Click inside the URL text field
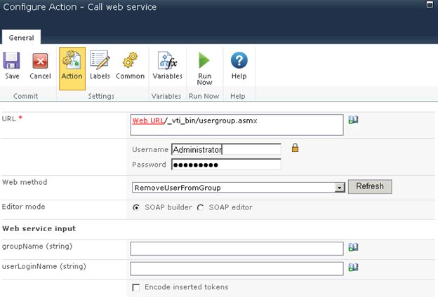This screenshot has width=438, height=297. (x=237, y=125)
